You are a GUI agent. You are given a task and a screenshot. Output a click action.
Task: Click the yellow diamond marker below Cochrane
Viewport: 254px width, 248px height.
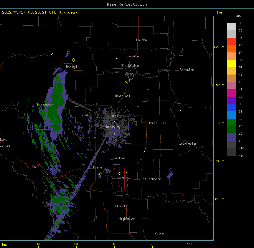tap(100, 174)
